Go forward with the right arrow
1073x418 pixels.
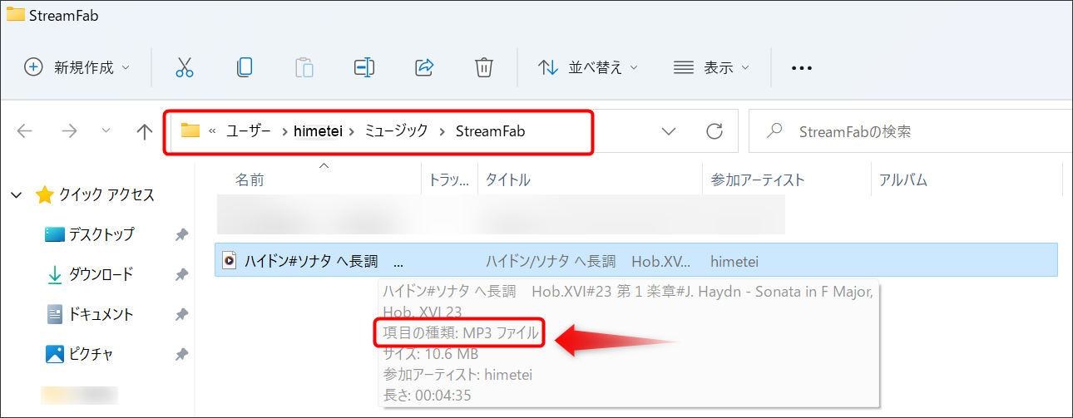(70, 131)
